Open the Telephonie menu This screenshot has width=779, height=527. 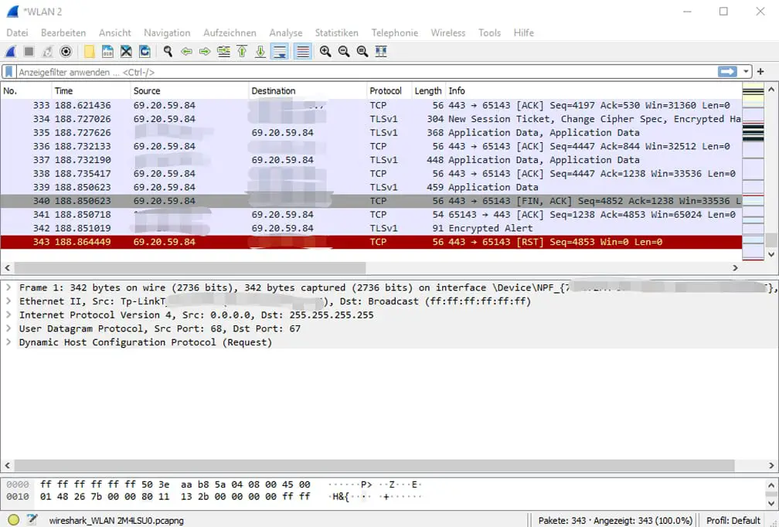(394, 32)
